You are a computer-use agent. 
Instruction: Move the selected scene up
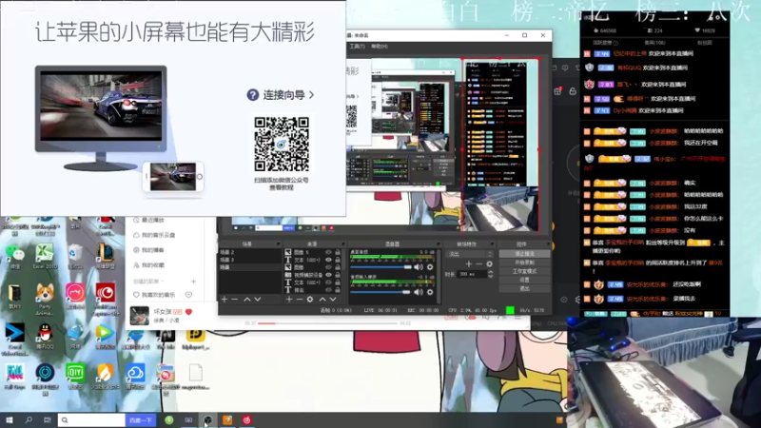(247, 300)
